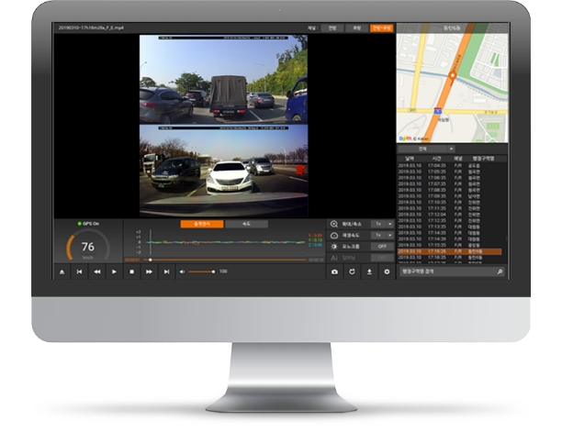Skip to the next file
This screenshot has height=443, width=562.
tap(166, 272)
